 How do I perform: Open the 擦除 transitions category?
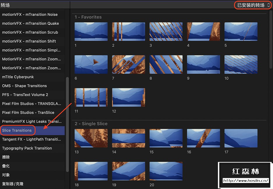tap(6, 157)
